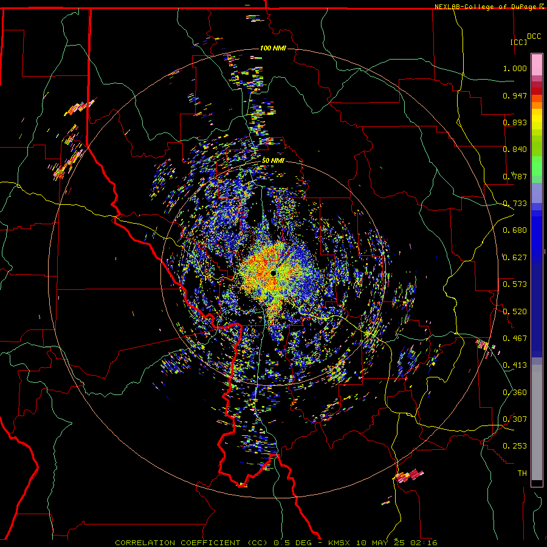Image resolution: width=547 pixels, height=547 pixels.
Task: Click the 0.893 scale value
Action: pos(515,122)
